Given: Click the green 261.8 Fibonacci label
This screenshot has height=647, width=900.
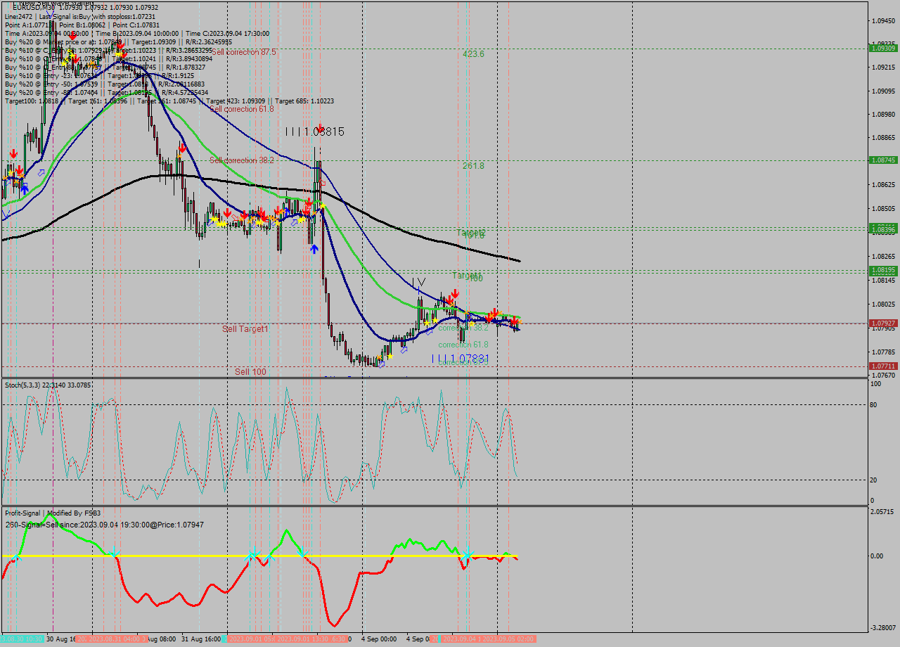Looking at the screenshot, I should click(x=473, y=166).
